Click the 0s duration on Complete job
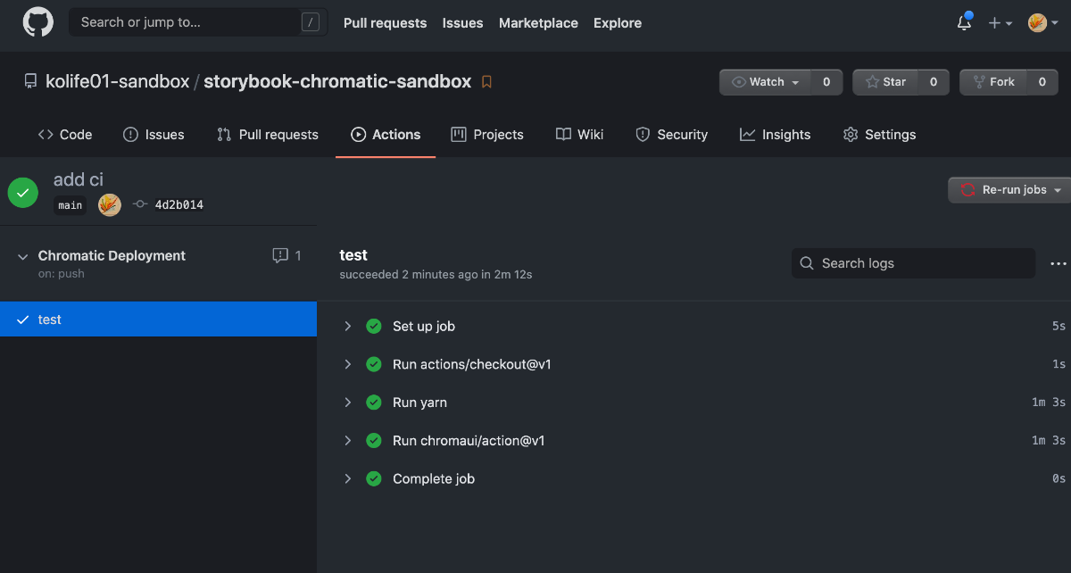The height and width of the screenshot is (573, 1071). coord(1059,479)
